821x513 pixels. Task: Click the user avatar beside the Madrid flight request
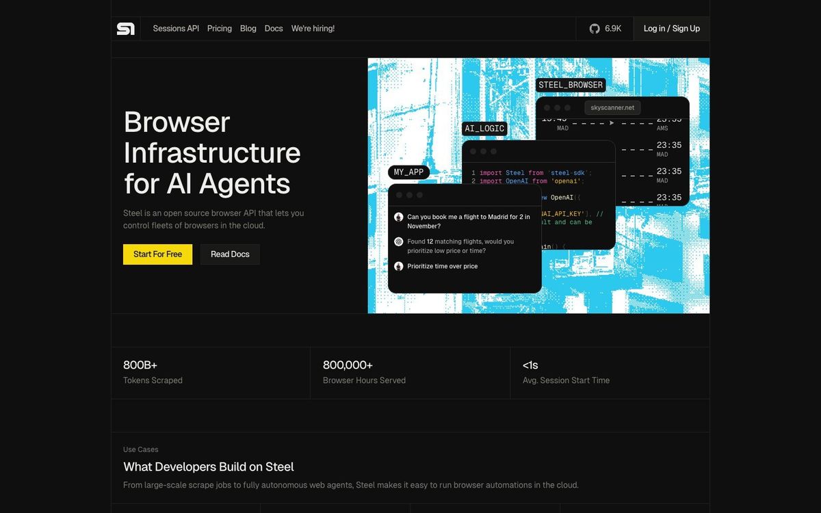(399, 217)
